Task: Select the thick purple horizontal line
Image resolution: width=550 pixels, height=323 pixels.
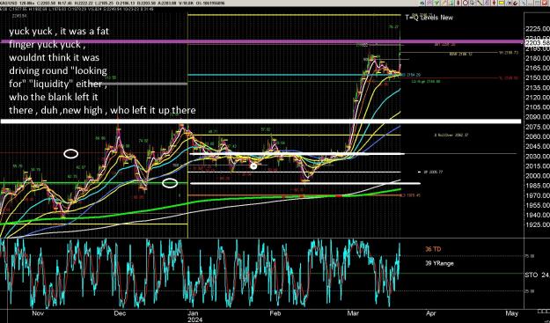Action: (x=261, y=41)
